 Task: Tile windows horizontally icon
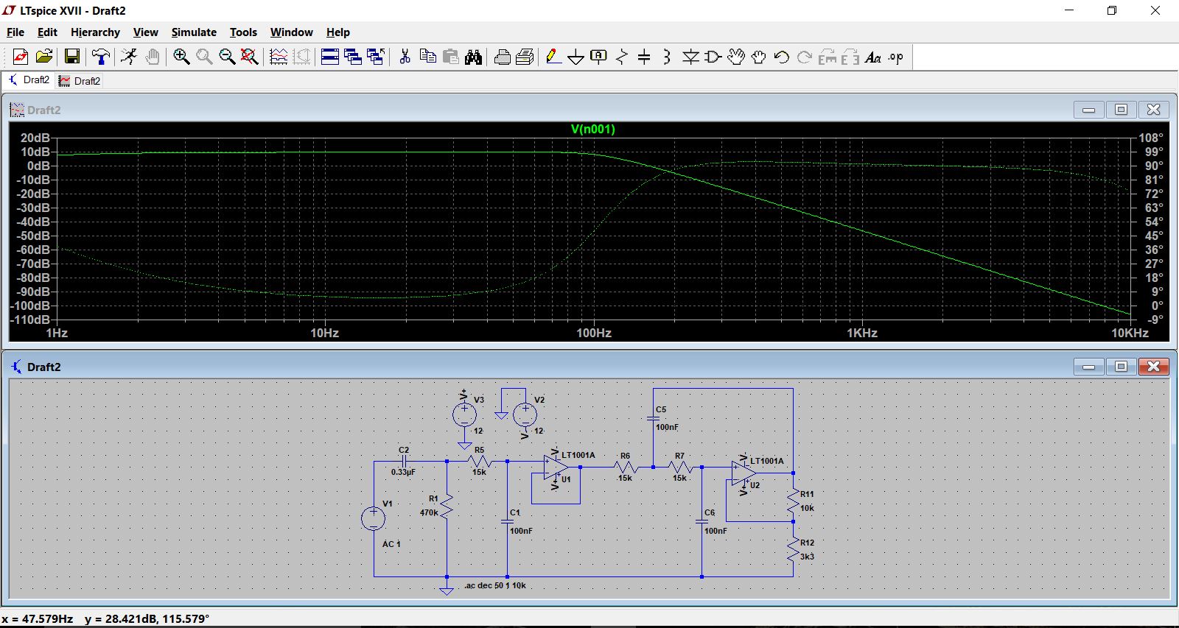coord(330,57)
